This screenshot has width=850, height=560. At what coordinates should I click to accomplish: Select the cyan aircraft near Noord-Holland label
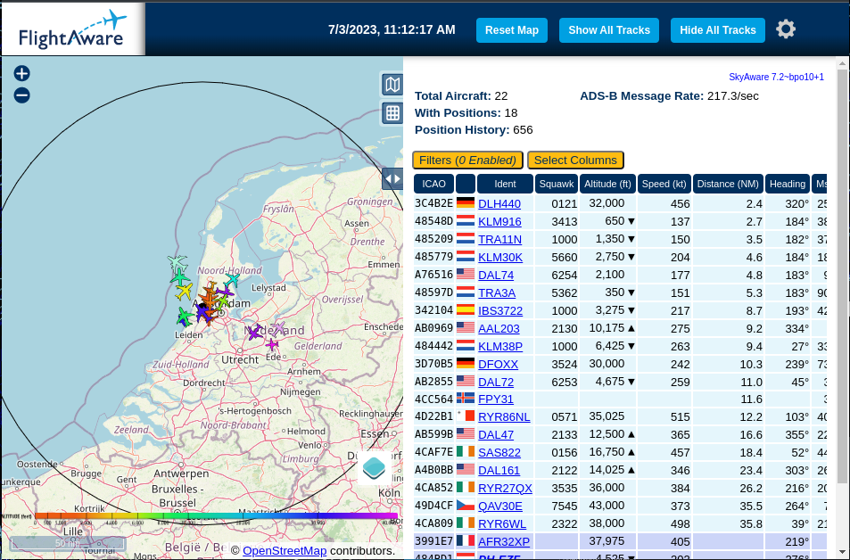[x=232, y=280]
